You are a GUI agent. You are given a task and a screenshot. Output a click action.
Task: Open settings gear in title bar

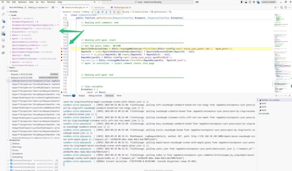[254, 2]
